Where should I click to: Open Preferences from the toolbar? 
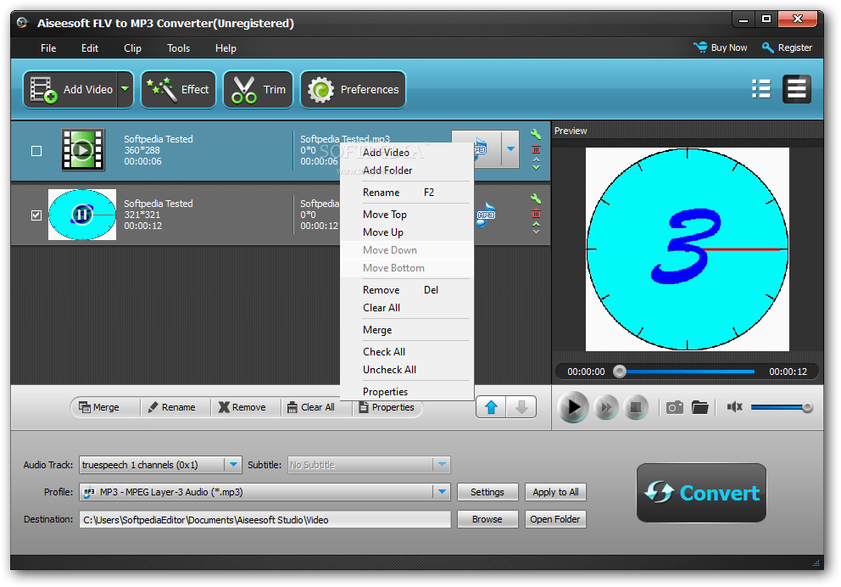[353, 90]
